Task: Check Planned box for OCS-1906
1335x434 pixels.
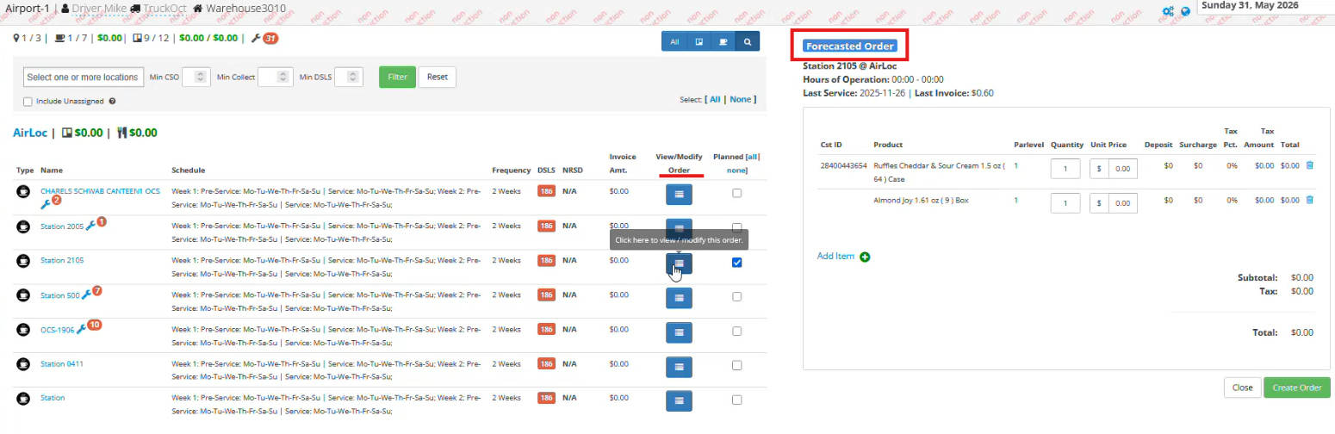Action: (736, 332)
